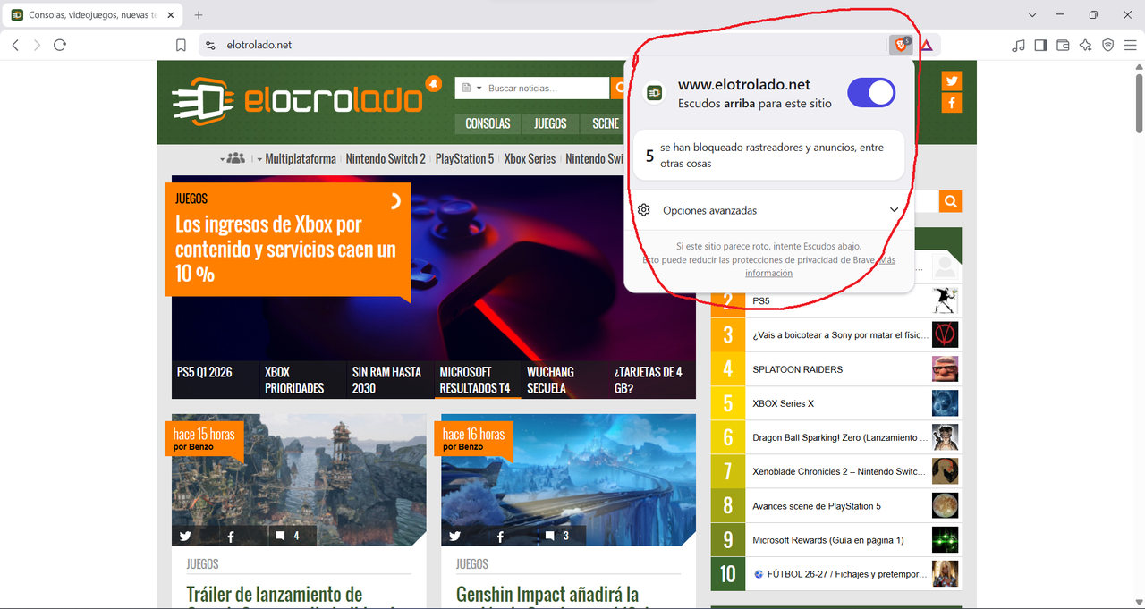The image size is (1145, 609).
Task: Select the Nintendo Switch 2 section
Action: click(x=386, y=159)
